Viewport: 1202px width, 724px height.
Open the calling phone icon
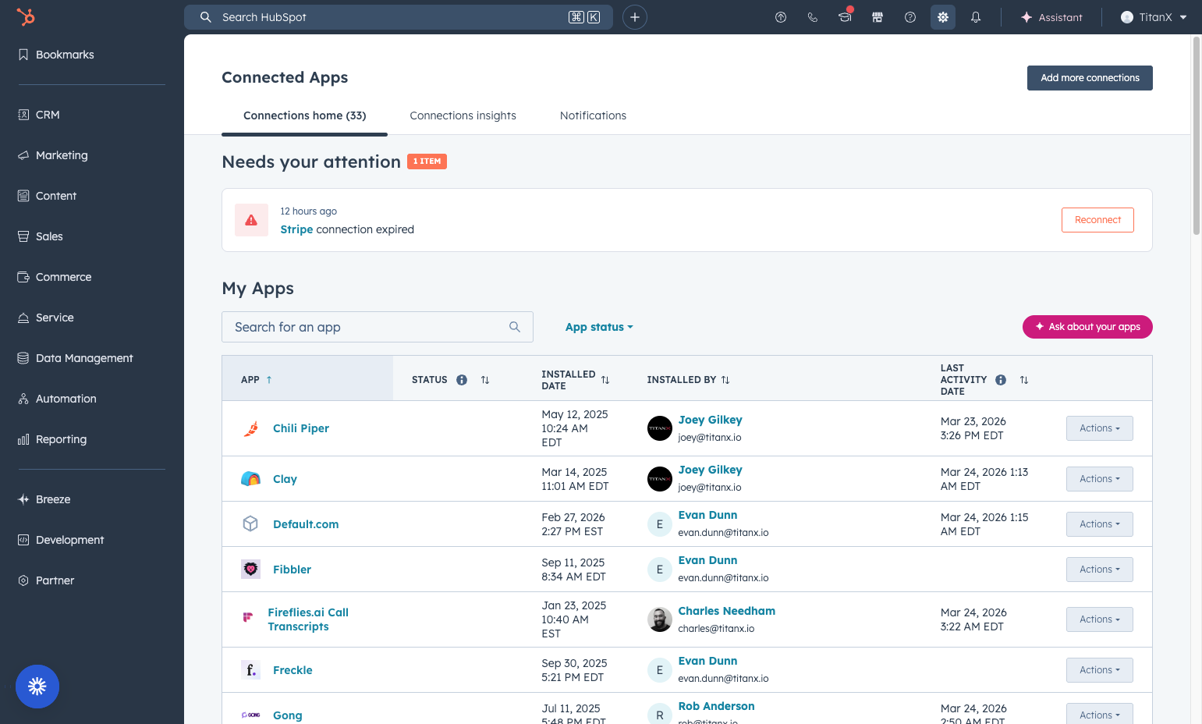(x=813, y=17)
